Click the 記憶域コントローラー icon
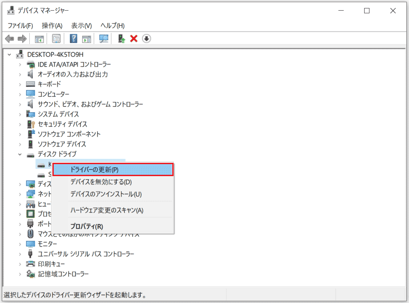This screenshot has height=303, width=409. click(x=31, y=274)
